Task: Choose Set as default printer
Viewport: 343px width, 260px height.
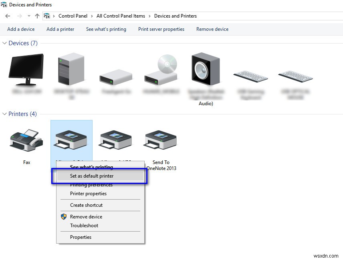Action: click(x=100, y=176)
